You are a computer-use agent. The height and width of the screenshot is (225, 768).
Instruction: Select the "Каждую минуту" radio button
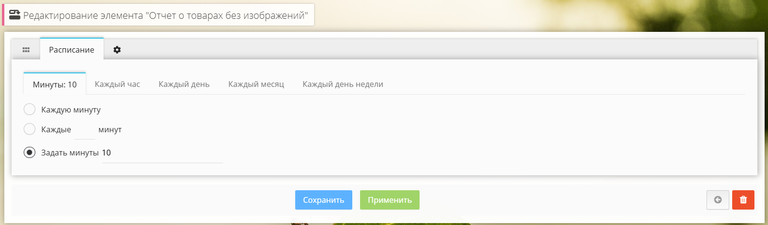click(x=30, y=110)
